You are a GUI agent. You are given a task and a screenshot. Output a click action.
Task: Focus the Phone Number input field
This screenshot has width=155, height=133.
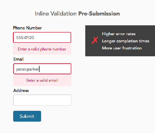[x=42, y=37]
